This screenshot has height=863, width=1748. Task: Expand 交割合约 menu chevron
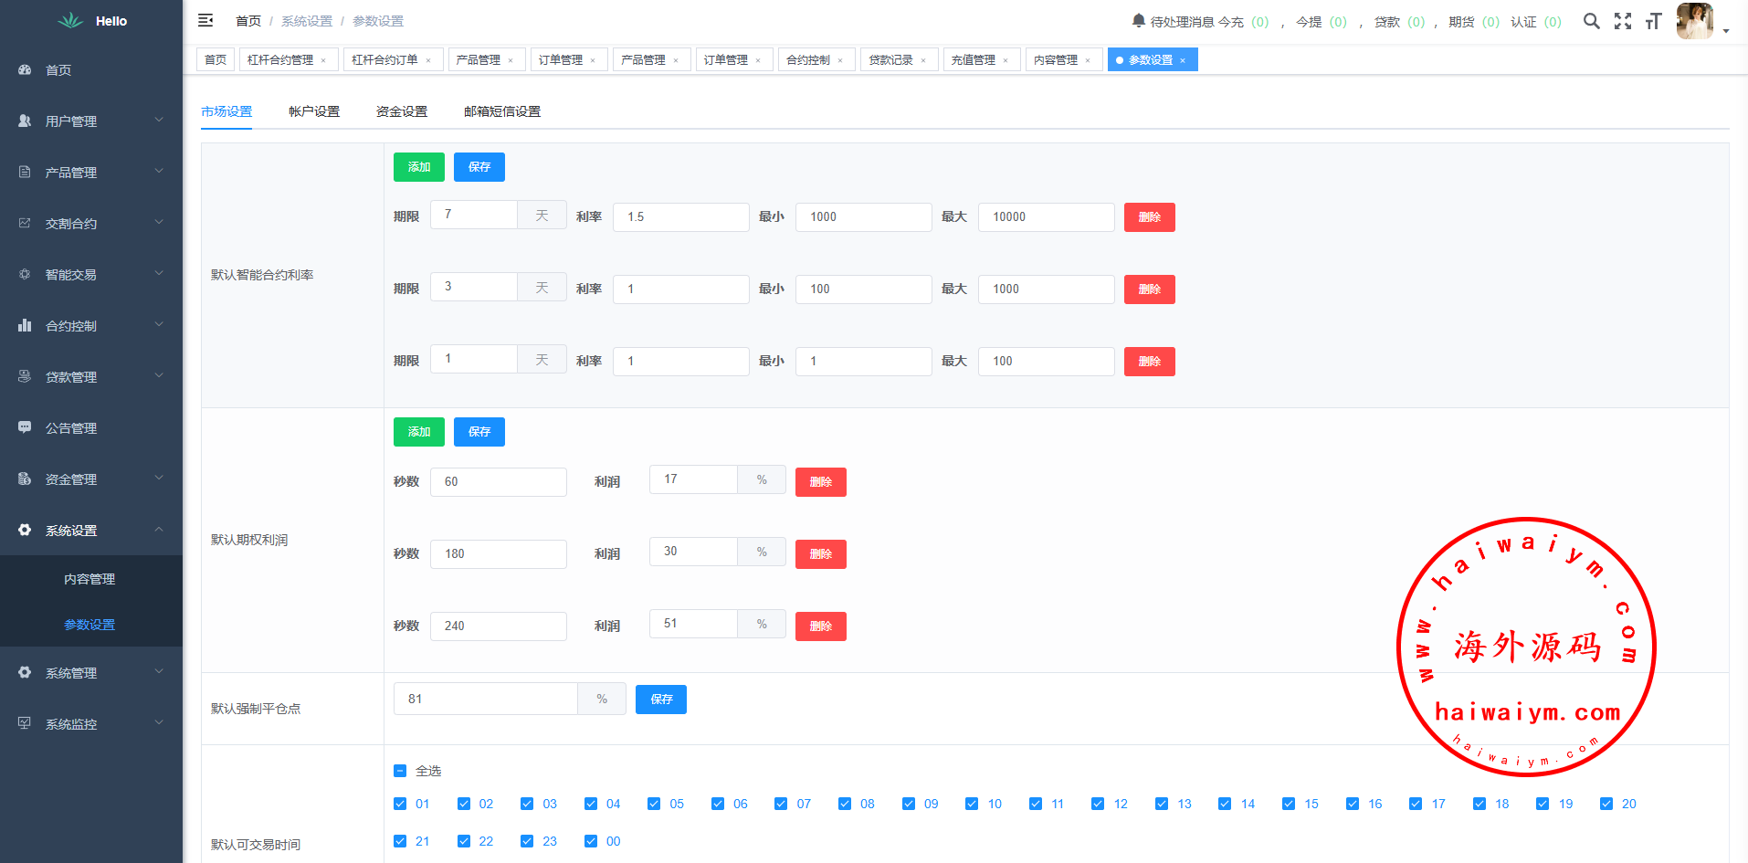(x=159, y=222)
